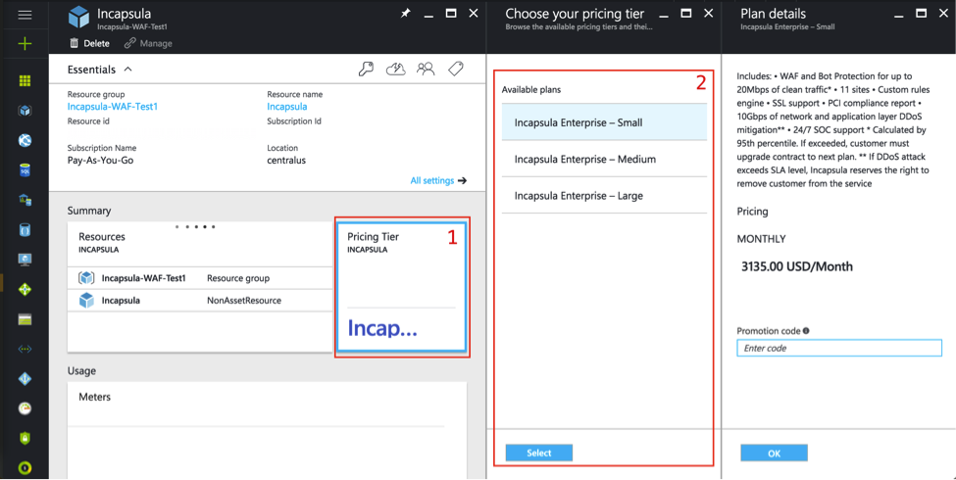Maximize the Plan details blade
Image resolution: width=956 pixels, height=480 pixels.
(x=922, y=14)
